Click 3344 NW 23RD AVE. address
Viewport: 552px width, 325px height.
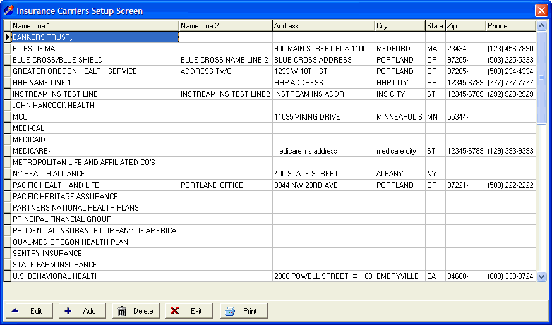(x=323, y=185)
